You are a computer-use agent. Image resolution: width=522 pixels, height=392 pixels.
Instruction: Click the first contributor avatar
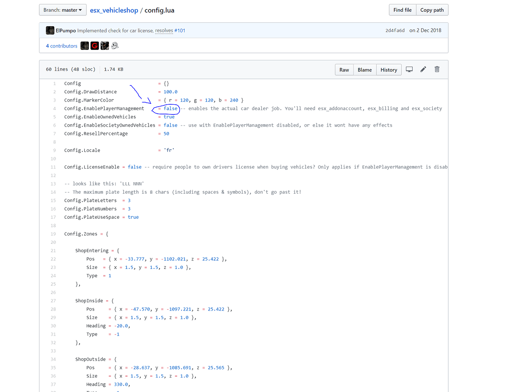coord(85,46)
